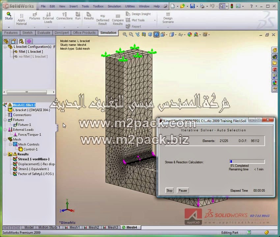The width and height of the screenshot is (280, 237).
Task: Open the Apply Material tool
Action: [x=21, y=20]
